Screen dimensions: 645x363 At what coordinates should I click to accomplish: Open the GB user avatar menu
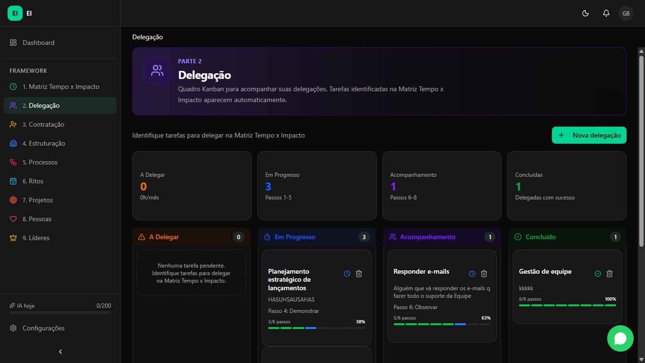[626, 13]
